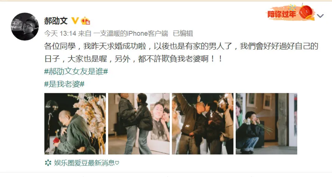The height and width of the screenshot is (177, 332).
Task: Open the username 郝劭文 link
Action: tap(56, 21)
